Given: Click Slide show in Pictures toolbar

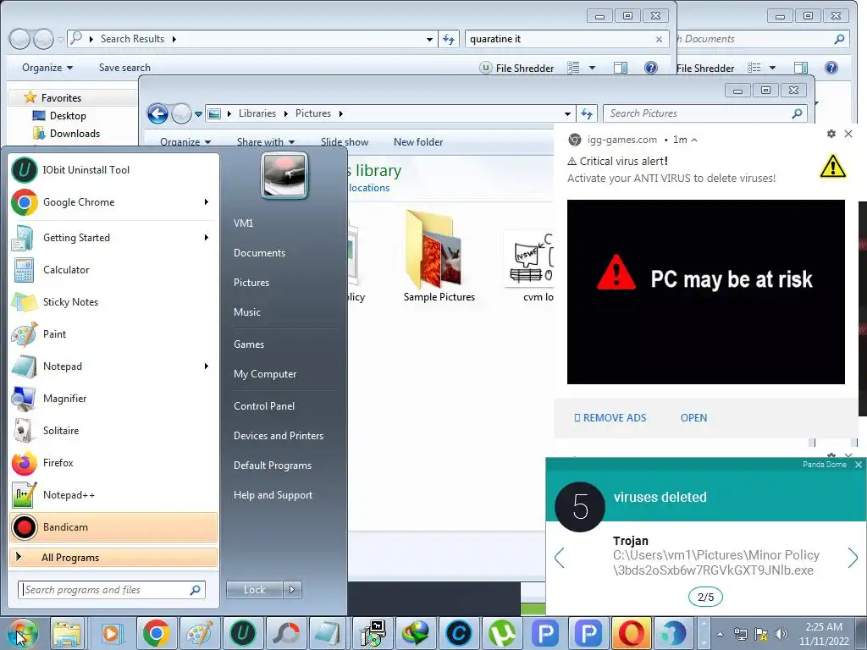Looking at the screenshot, I should (x=345, y=142).
